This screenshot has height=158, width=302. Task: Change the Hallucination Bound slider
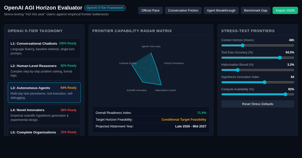point(258,70)
